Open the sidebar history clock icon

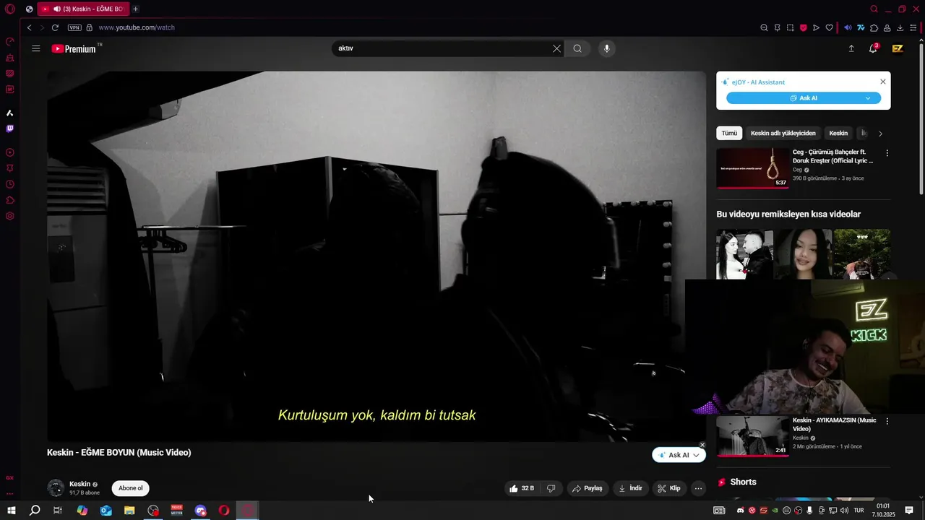(9, 184)
